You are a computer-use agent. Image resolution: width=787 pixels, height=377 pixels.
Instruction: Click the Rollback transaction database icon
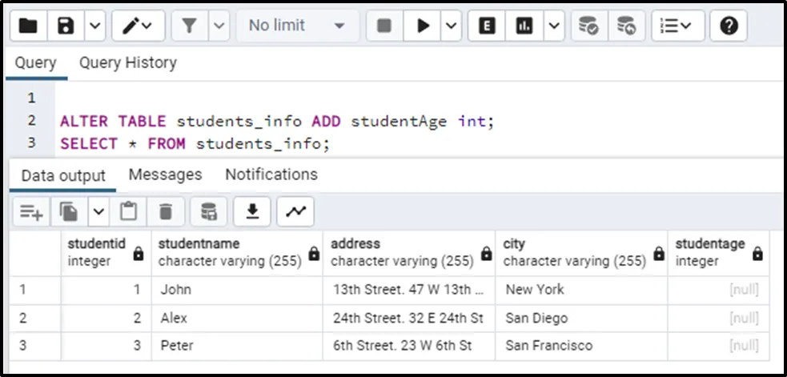coord(627,26)
